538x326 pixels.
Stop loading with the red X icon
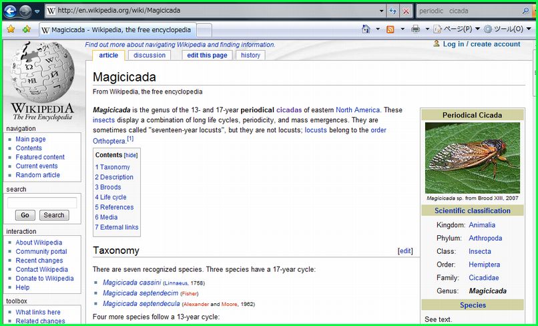pyautogui.click(x=406, y=11)
